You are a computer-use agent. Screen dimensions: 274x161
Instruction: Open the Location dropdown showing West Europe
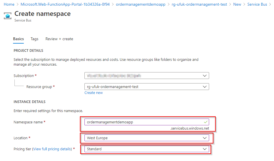point(146,138)
